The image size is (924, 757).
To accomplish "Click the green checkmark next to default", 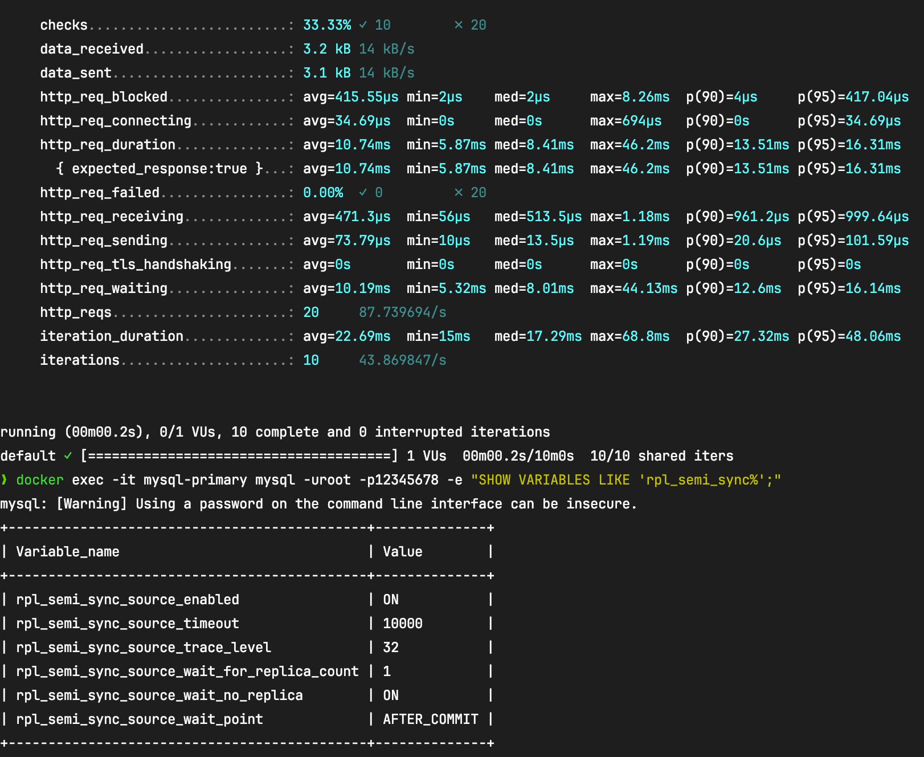I will [x=68, y=455].
